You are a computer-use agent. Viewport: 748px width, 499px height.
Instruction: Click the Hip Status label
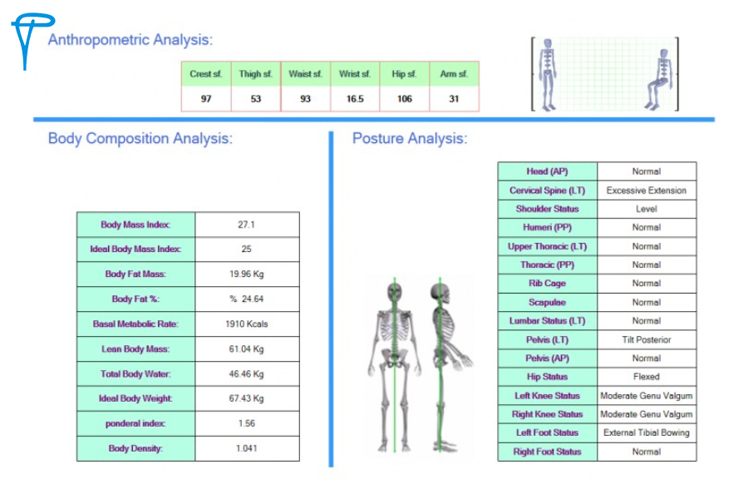[547, 377]
